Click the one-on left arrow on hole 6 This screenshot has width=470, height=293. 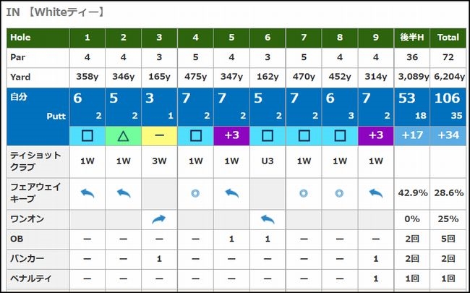click(x=268, y=218)
